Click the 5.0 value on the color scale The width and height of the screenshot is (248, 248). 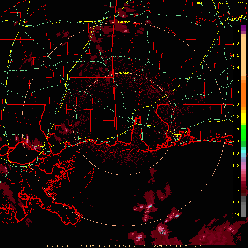[236, 104]
